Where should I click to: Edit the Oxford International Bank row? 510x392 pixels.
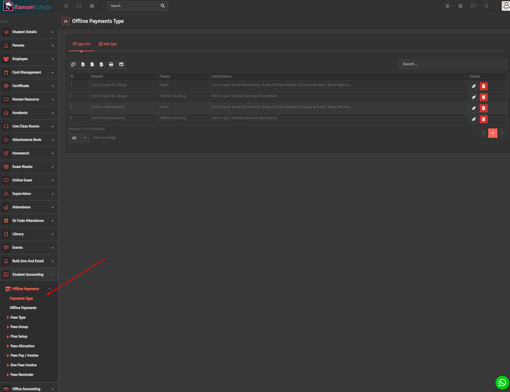(x=474, y=108)
